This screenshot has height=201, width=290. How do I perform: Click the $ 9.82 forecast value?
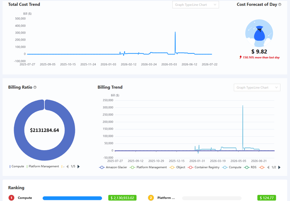click(x=259, y=52)
